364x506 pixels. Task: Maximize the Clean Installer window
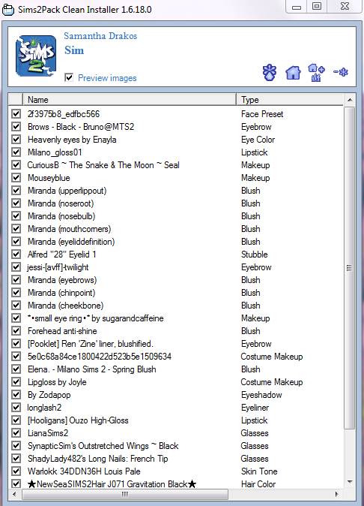(317, 6)
